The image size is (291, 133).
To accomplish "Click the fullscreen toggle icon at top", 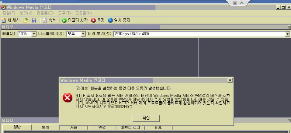I will click(x=235, y=3).
